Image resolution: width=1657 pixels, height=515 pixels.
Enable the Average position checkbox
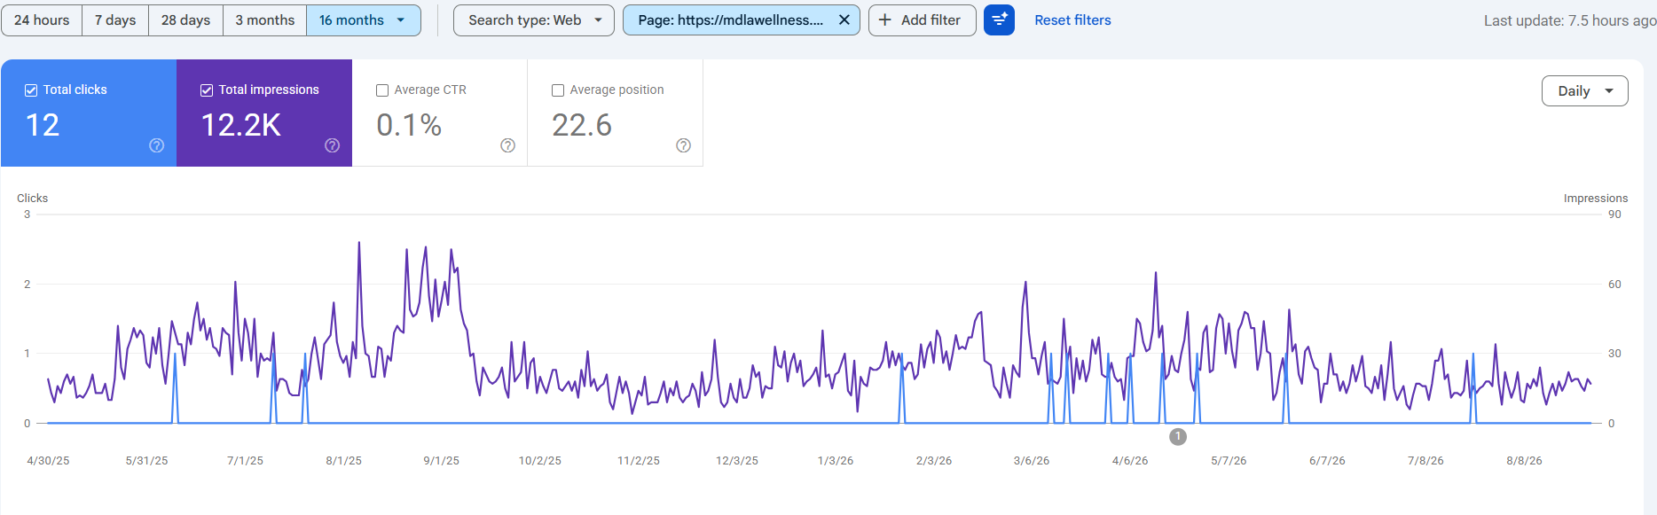[558, 90]
